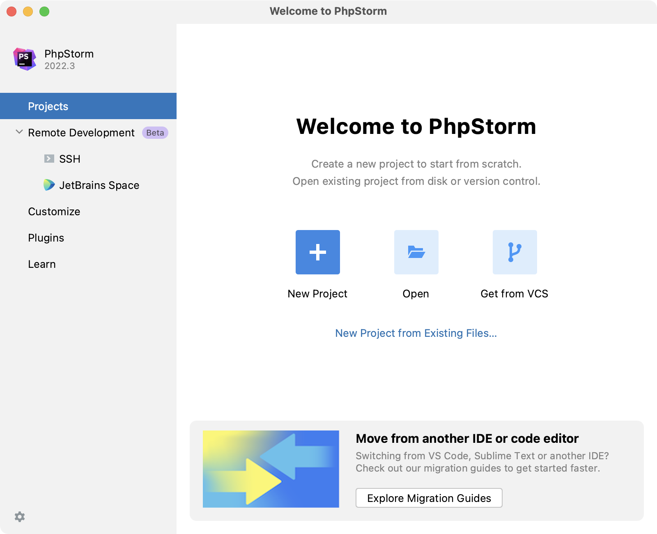Screen dimensions: 657x534
Task: Click the PhpStorm logo icon
Action: point(25,59)
